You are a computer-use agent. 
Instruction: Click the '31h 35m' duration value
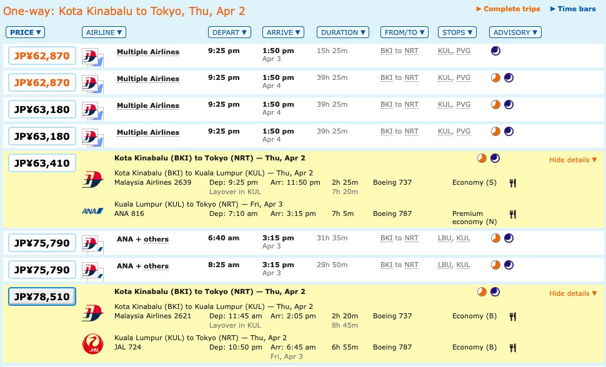click(x=332, y=238)
